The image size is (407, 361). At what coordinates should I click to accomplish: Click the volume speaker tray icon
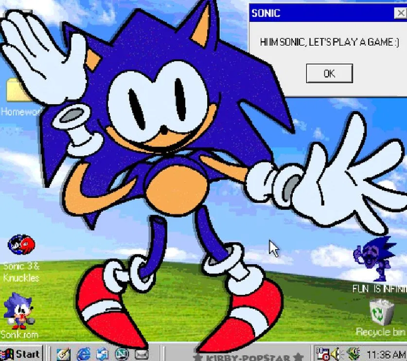tap(336, 354)
